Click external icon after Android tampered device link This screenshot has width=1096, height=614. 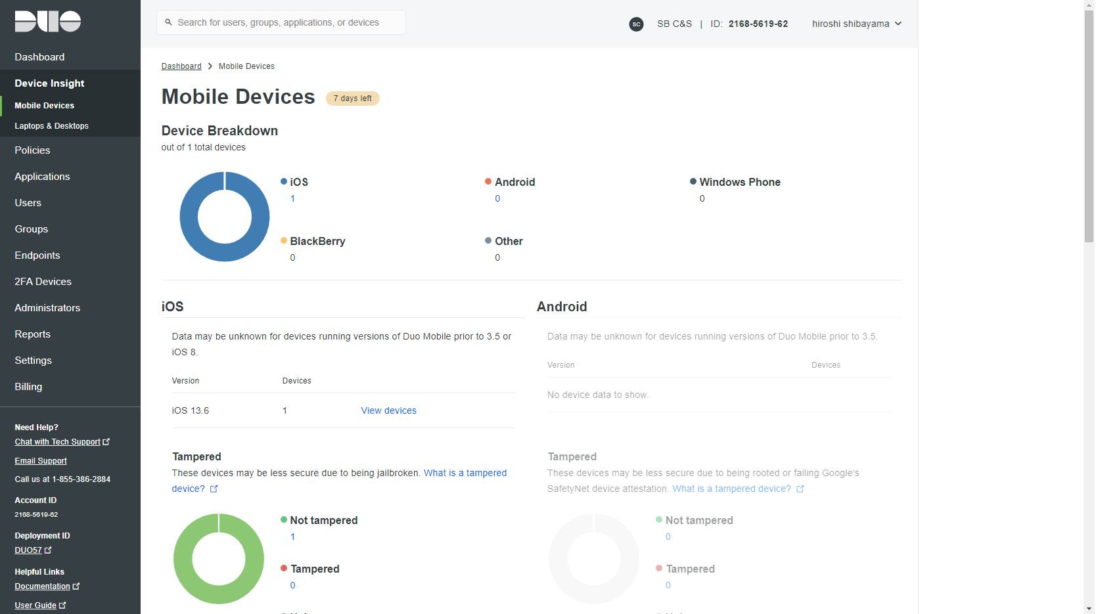tap(800, 489)
